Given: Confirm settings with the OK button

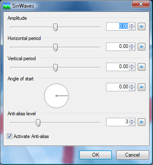Looking at the screenshot, I should click(x=96, y=155).
